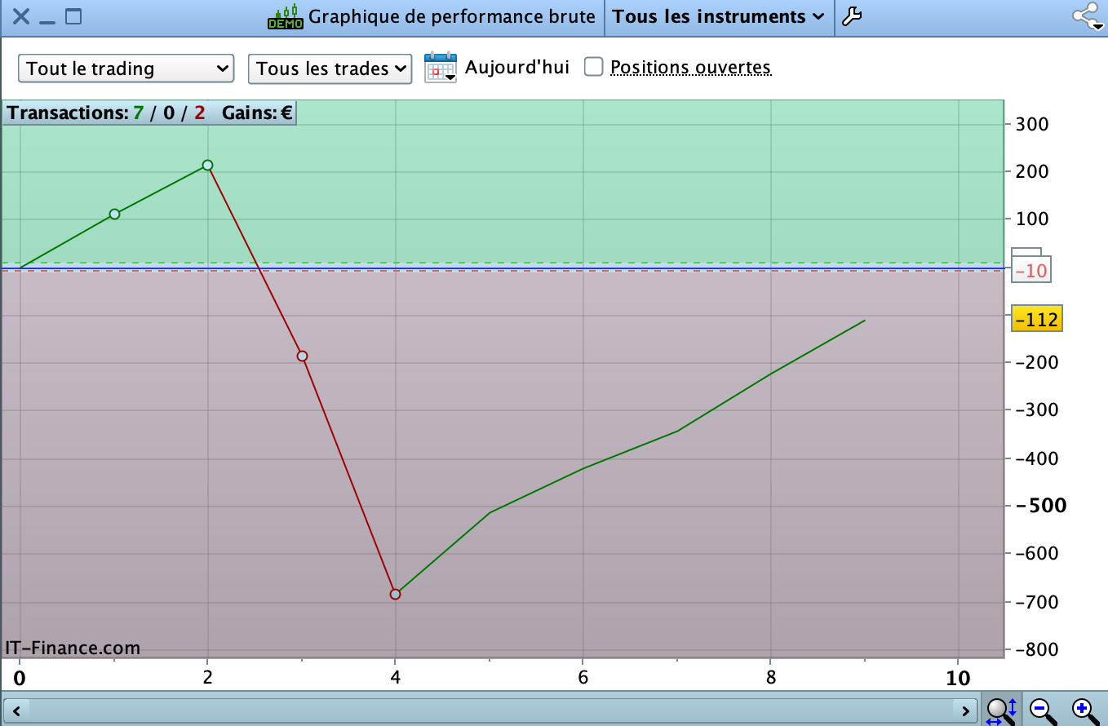Image resolution: width=1108 pixels, height=726 pixels.
Task: Click the -500 axis label
Action: point(1039,505)
